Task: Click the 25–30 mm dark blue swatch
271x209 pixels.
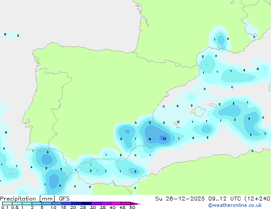Action: 86,203
